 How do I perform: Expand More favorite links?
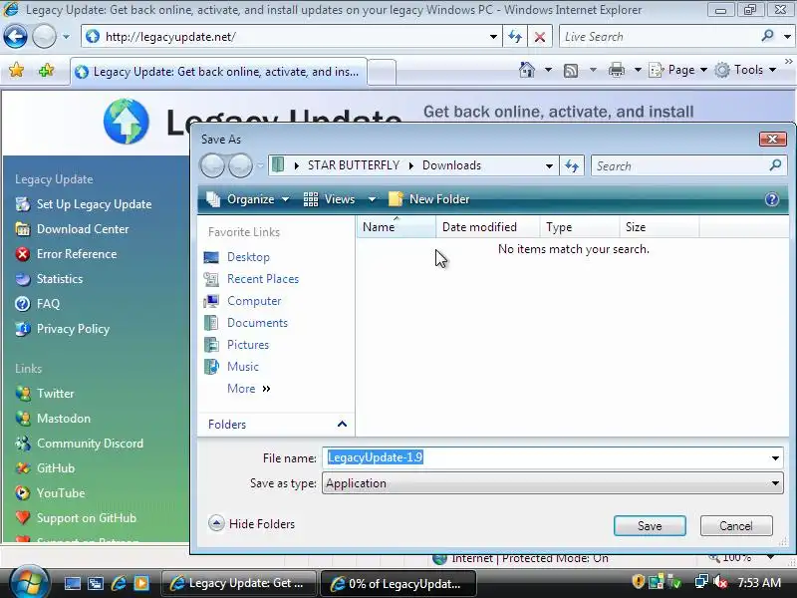[x=248, y=389]
